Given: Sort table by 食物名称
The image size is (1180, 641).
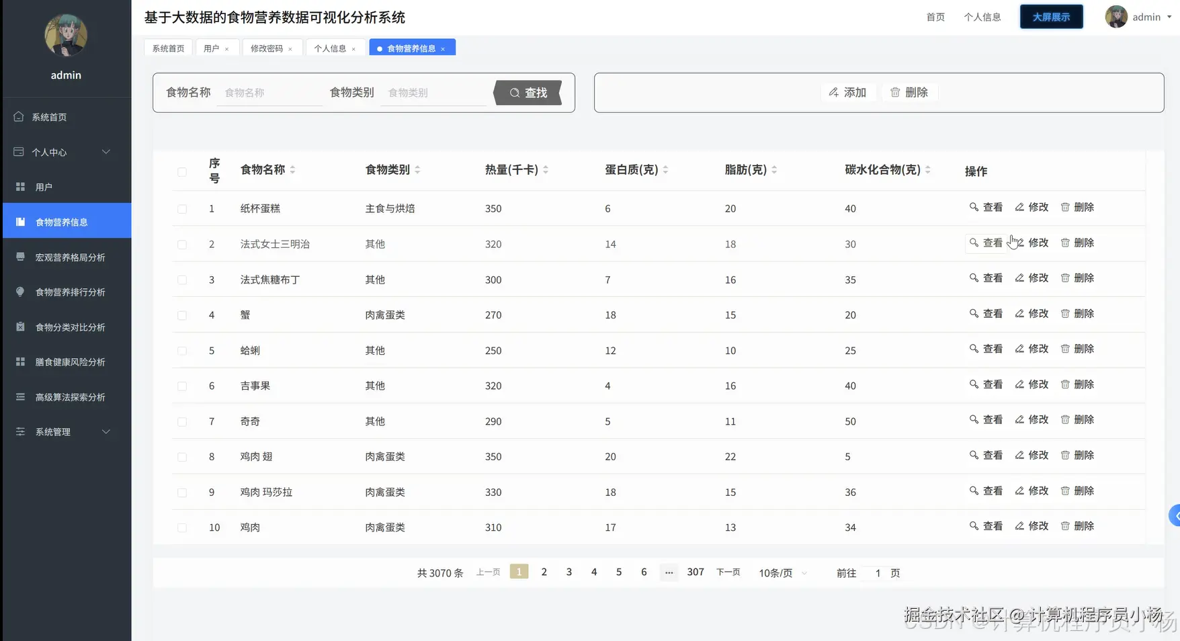Looking at the screenshot, I should pos(292,170).
